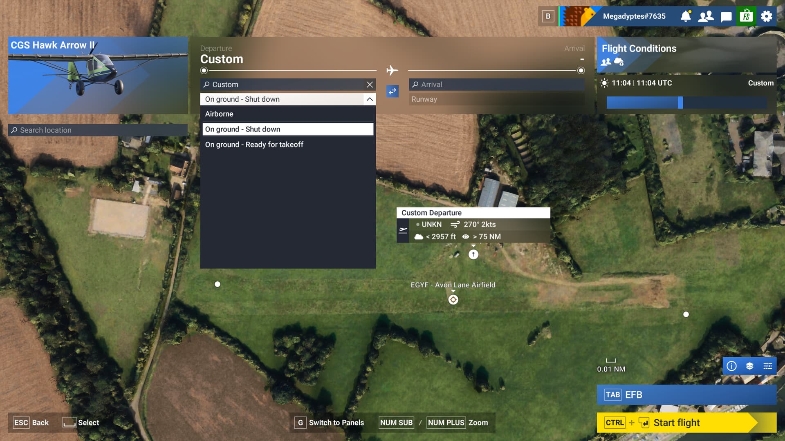Click the takeoff plane icon in departure tooltip
The height and width of the screenshot is (441, 785).
(x=403, y=230)
